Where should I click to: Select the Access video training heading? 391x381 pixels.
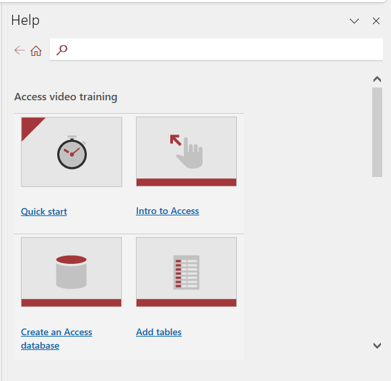click(66, 97)
